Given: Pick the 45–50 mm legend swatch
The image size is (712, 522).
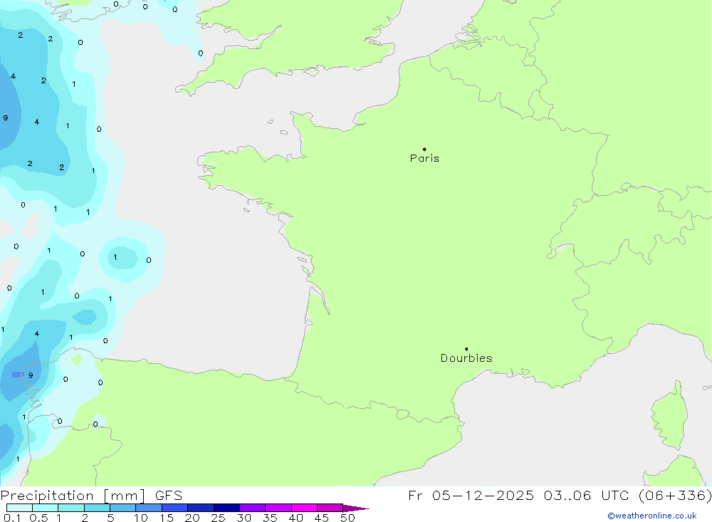Looking at the screenshot, I should [330, 508].
